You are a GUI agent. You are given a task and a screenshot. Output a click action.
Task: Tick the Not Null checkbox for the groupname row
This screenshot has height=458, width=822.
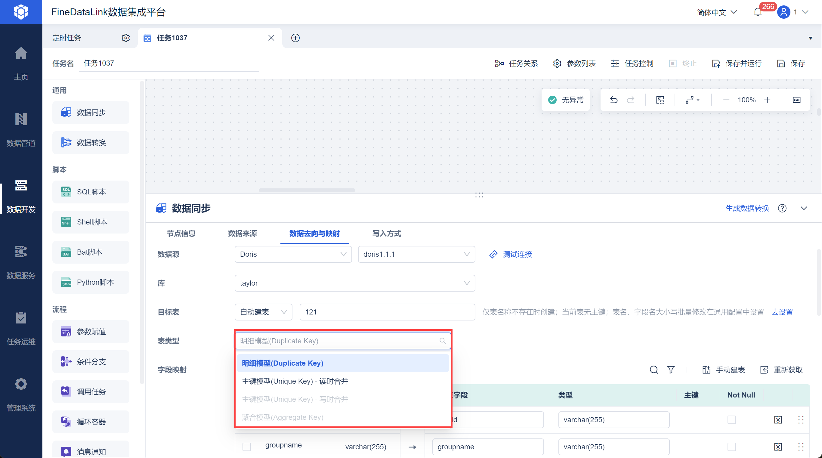[x=732, y=447]
